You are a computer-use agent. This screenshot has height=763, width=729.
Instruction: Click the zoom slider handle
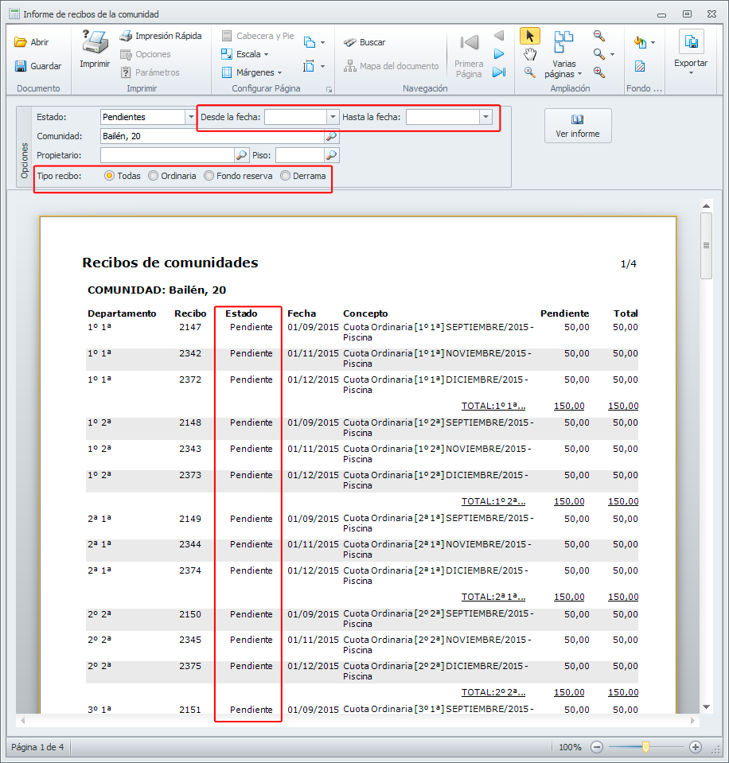[645, 747]
